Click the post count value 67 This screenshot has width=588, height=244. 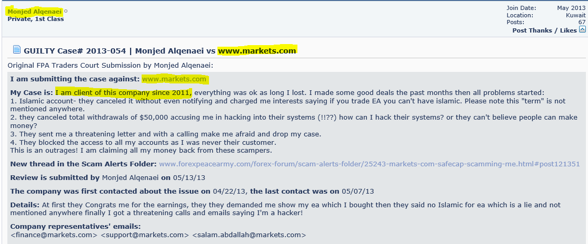582,22
